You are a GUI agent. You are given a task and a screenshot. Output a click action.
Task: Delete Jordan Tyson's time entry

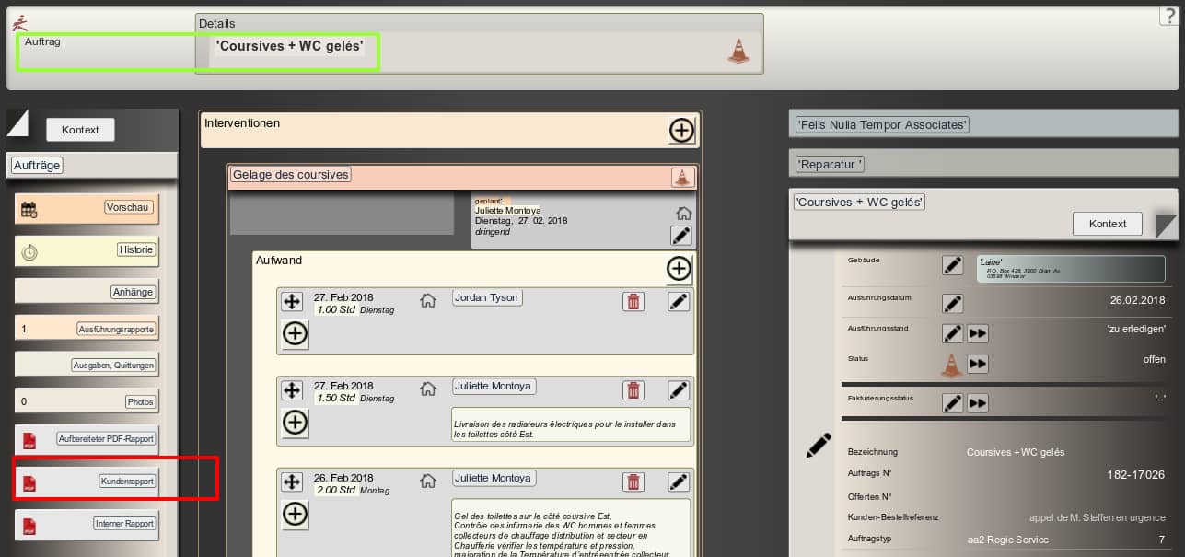(x=633, y=301)
